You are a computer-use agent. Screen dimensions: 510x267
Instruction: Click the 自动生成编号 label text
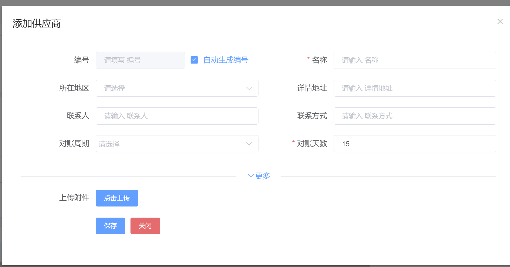click(x=226, y=60)
